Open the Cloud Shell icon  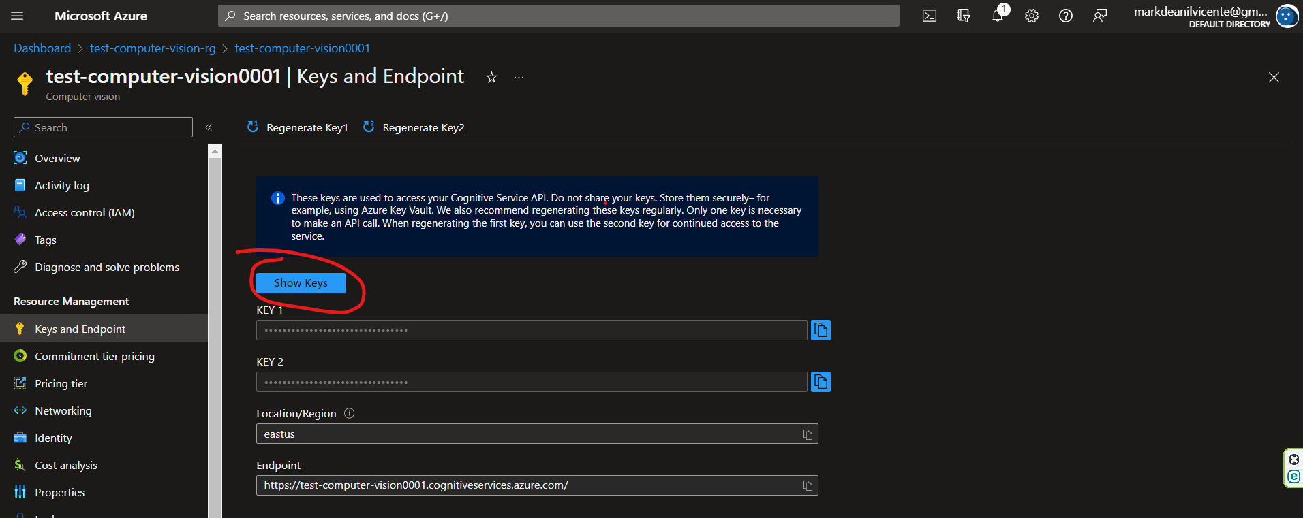click(929, 16)
